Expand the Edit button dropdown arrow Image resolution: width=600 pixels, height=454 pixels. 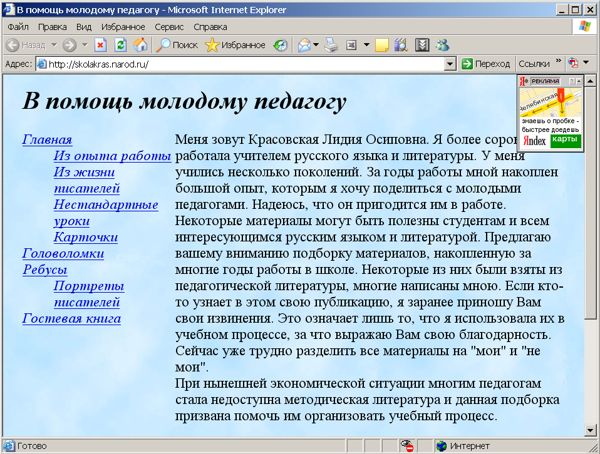tap(366, 45)
